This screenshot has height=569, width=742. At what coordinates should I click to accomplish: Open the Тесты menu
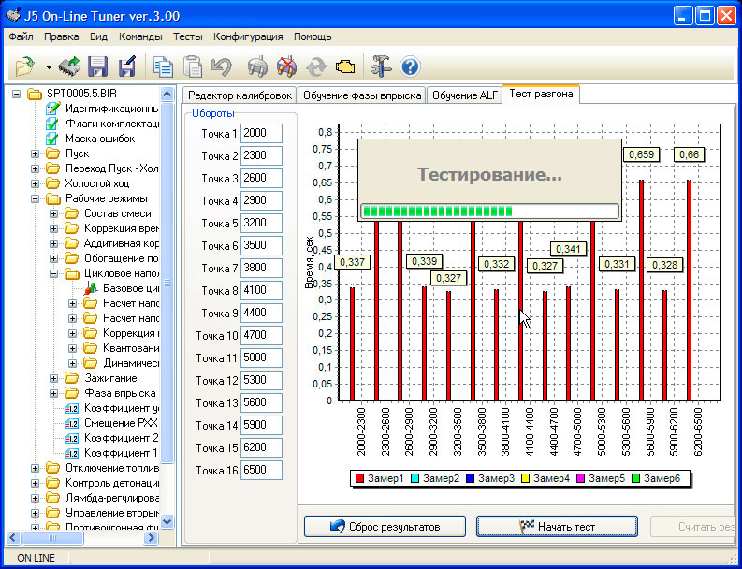click(x=187, y=36)
